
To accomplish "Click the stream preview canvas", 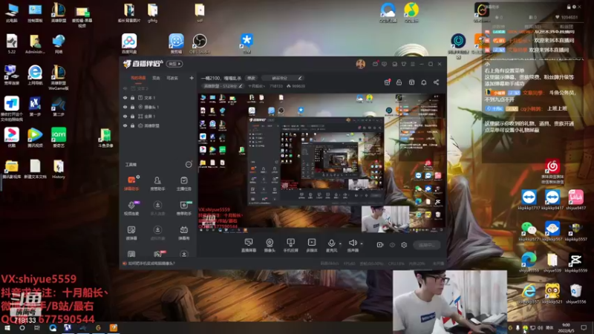I will click(321, 163).
